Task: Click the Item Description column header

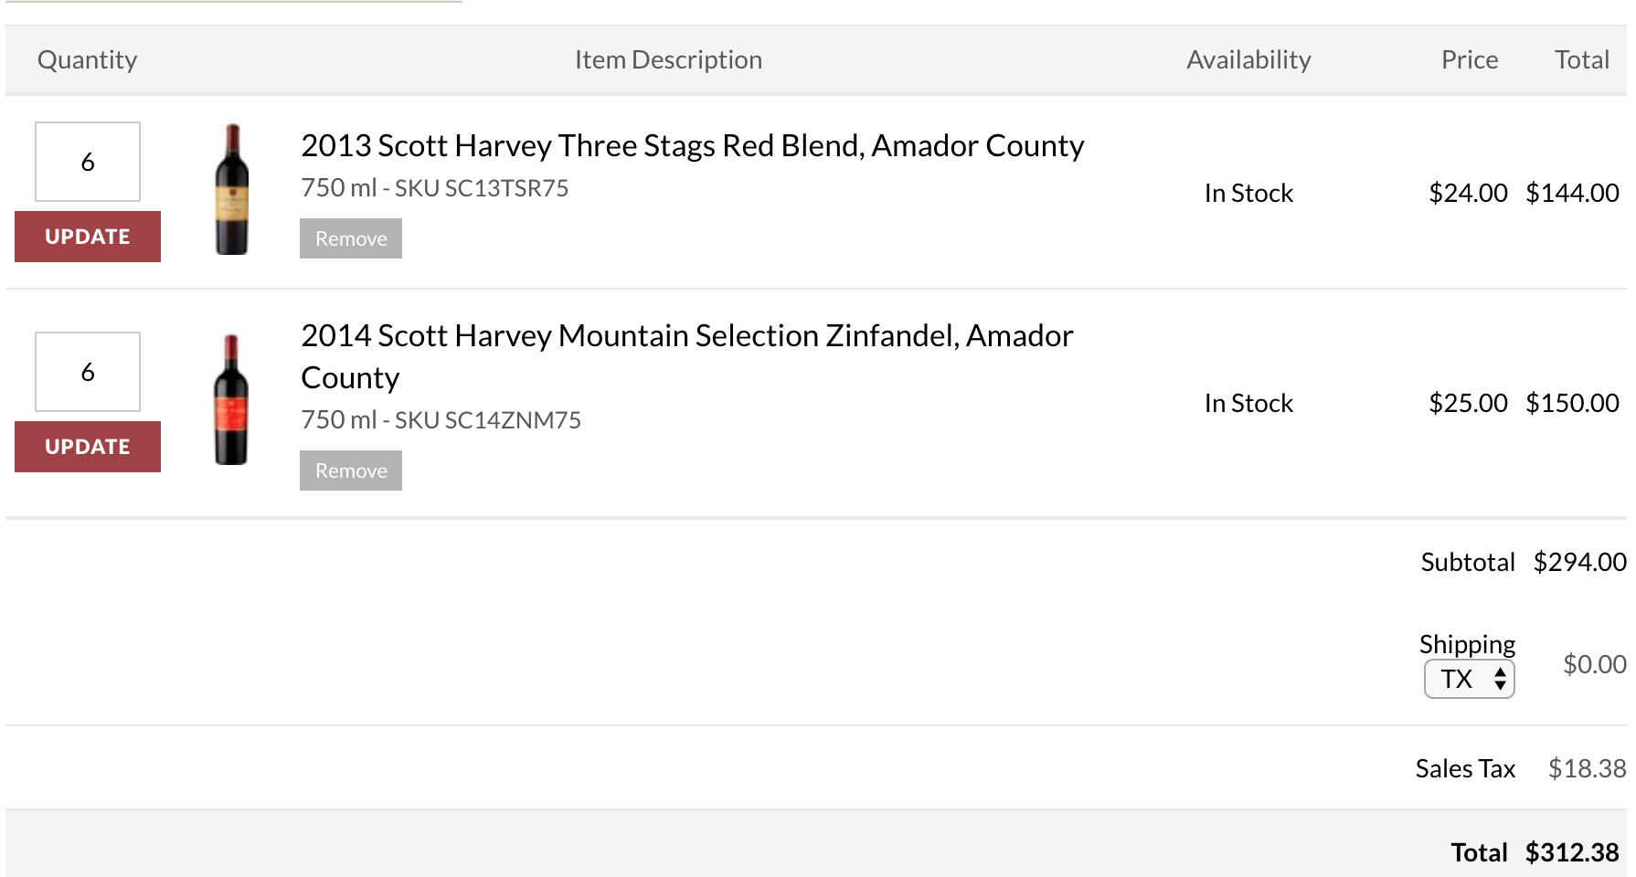Action: point(668,60)
